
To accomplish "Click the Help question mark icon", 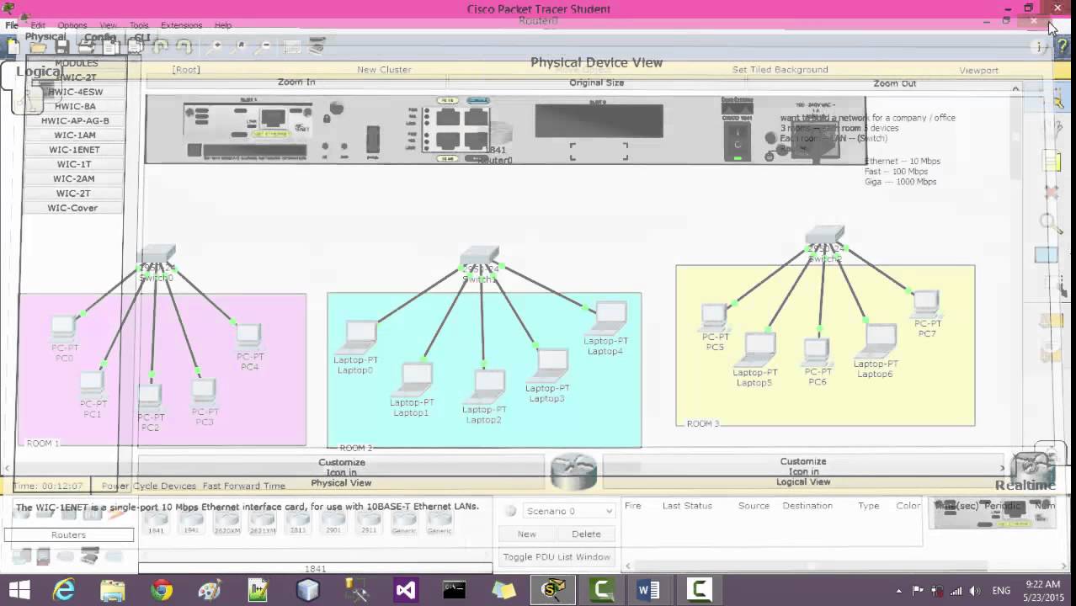I will coord(1063,47).
